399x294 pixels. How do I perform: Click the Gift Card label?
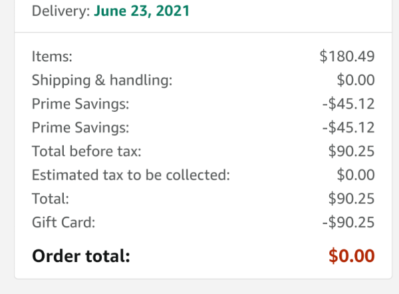click(63, 222)
